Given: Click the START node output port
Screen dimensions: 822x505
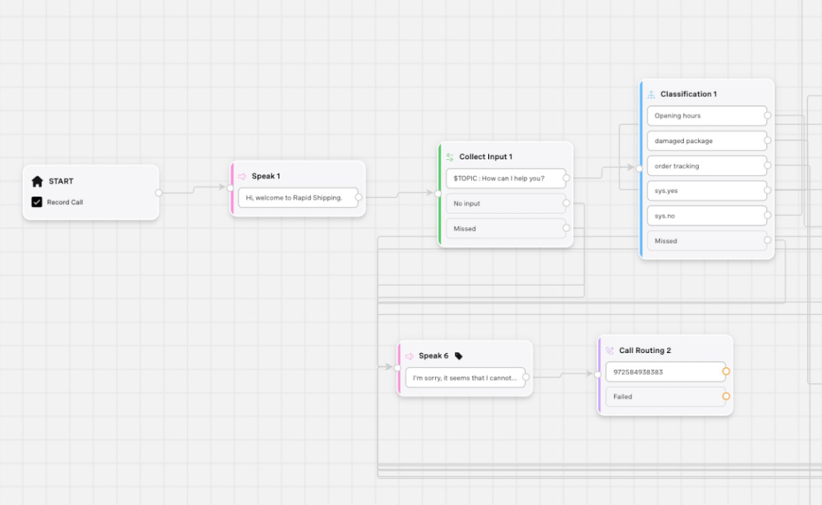Looking at the screenshot, I should [159, 193].
